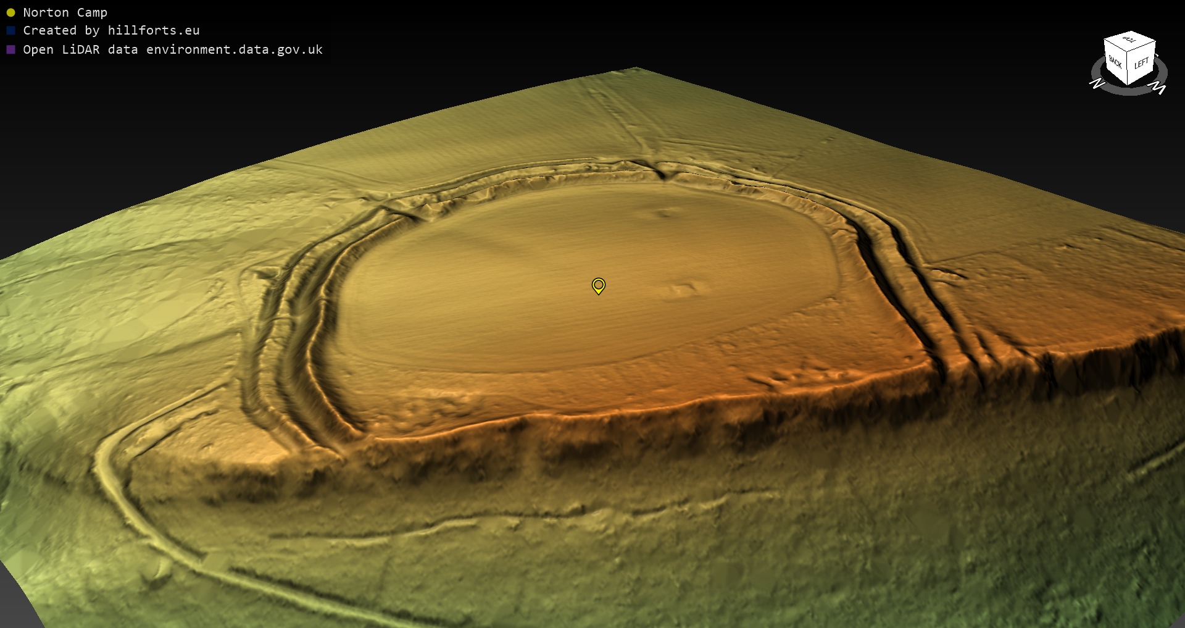Select the BACK face of the view cube
This screenshot has width=1185, height=628.
pyautogui.click(x=1115, y=62)
